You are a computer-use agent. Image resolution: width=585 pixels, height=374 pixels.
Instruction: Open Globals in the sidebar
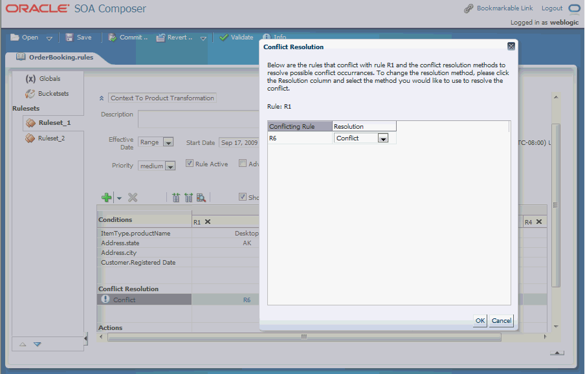50,79
